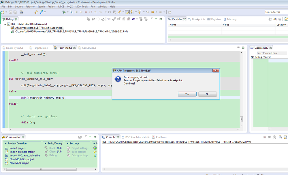Click the key icon in Commander panel
Screen dimensions: 288x175
point(95,152)
